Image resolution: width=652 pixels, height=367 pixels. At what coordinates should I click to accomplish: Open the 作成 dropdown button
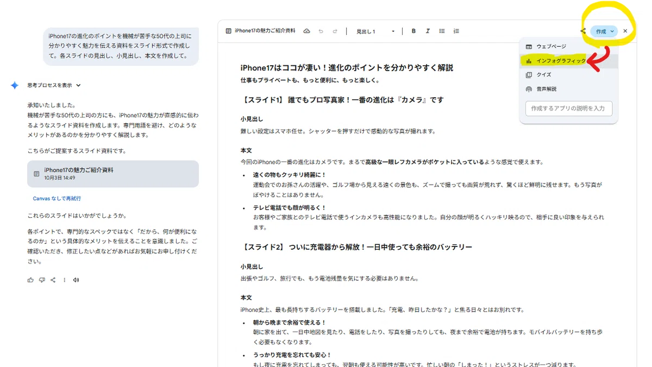(604, 31)
